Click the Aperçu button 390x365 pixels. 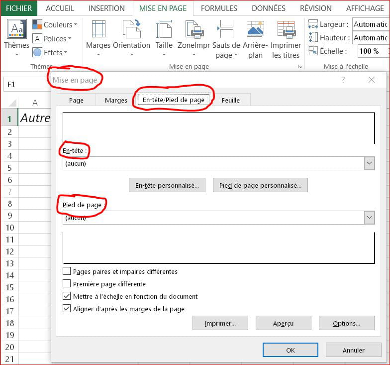pos(284,323)
